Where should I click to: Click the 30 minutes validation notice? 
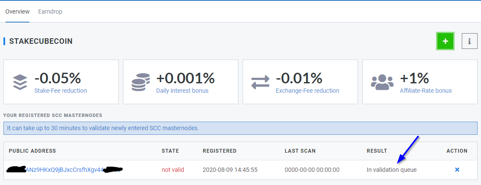(240, 128)
